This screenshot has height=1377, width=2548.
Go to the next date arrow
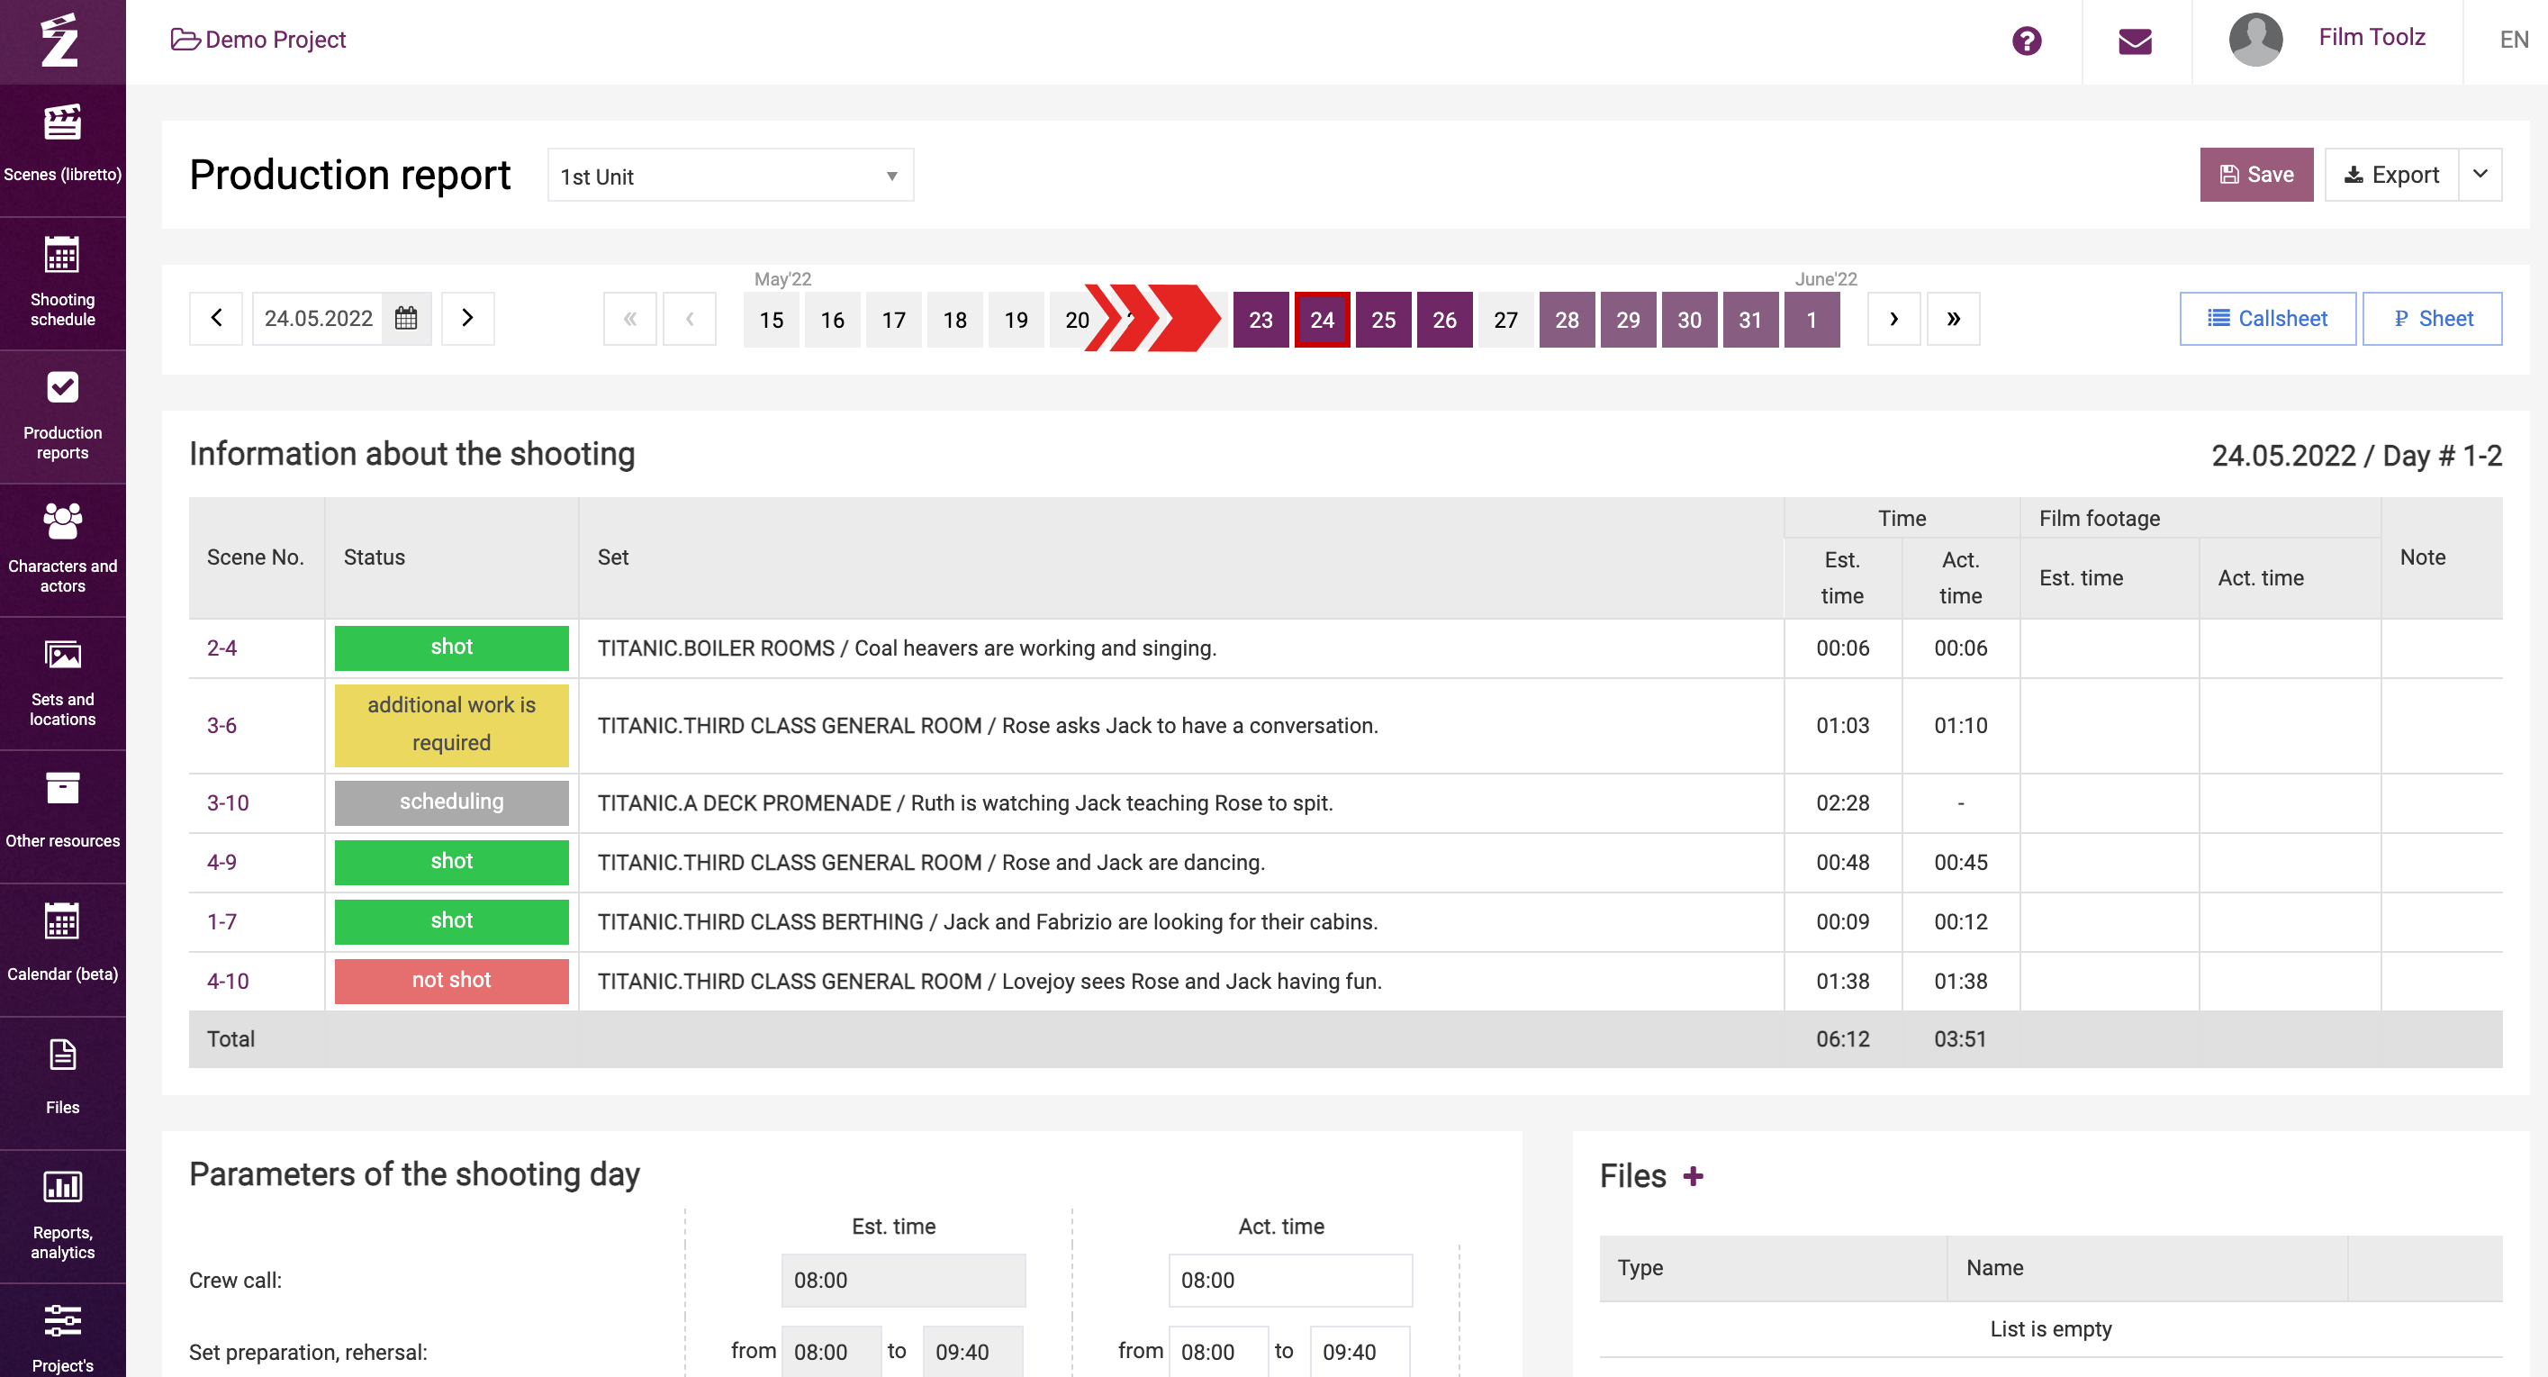point(468,319)
